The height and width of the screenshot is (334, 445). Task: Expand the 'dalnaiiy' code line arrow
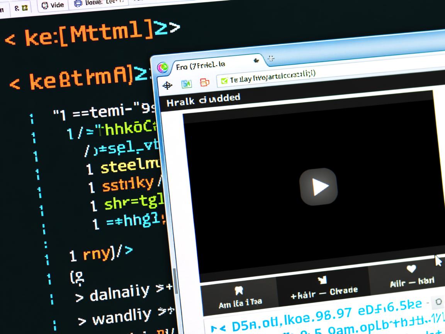click(79, 297)
